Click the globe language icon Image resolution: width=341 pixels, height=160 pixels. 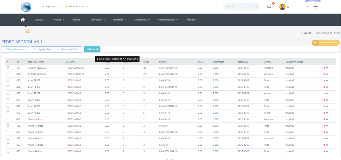[x=316, y=7]
